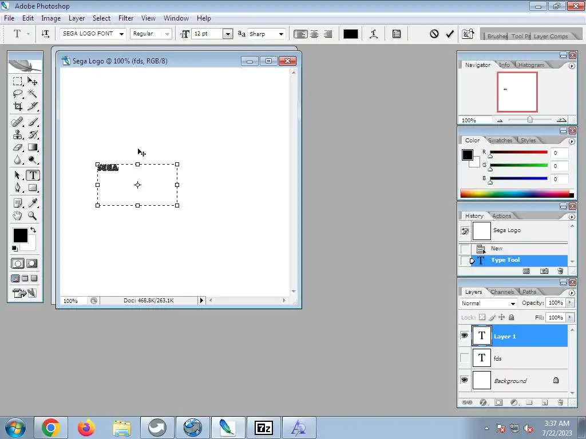
Task: Select the Eraser tool
Action: click(x=17, y=147)
